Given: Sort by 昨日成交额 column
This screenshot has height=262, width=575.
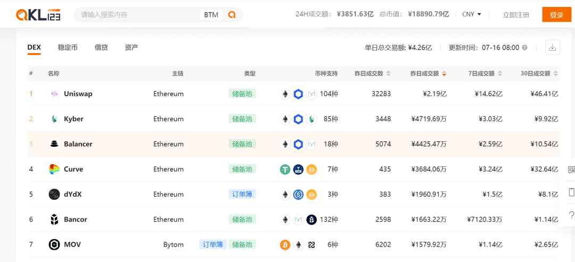Looking at the screenshot, I should coord(428,73).
